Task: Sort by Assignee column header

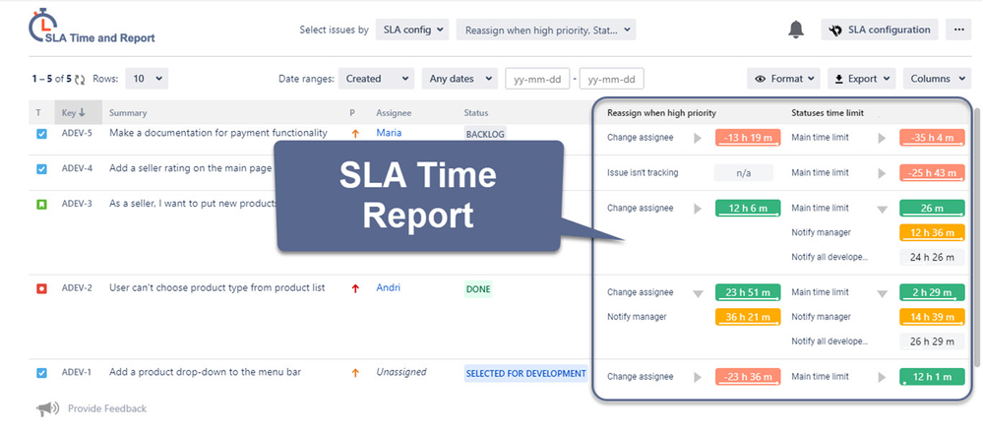Action: tap(394, 113)
